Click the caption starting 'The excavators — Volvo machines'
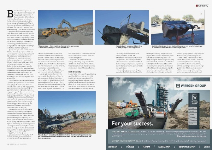The height and width of the screenshot is (150, 212). 59,47
